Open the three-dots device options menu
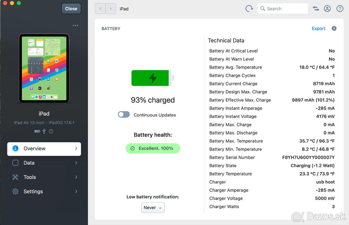349x225 pixels. coord(76,26)
